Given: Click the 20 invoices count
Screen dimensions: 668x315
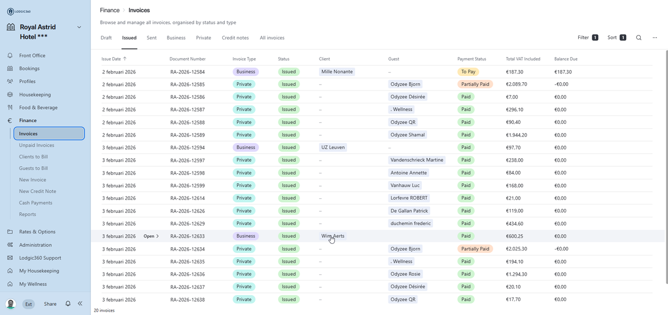Looking at the screenshot, I should [104, 311].
